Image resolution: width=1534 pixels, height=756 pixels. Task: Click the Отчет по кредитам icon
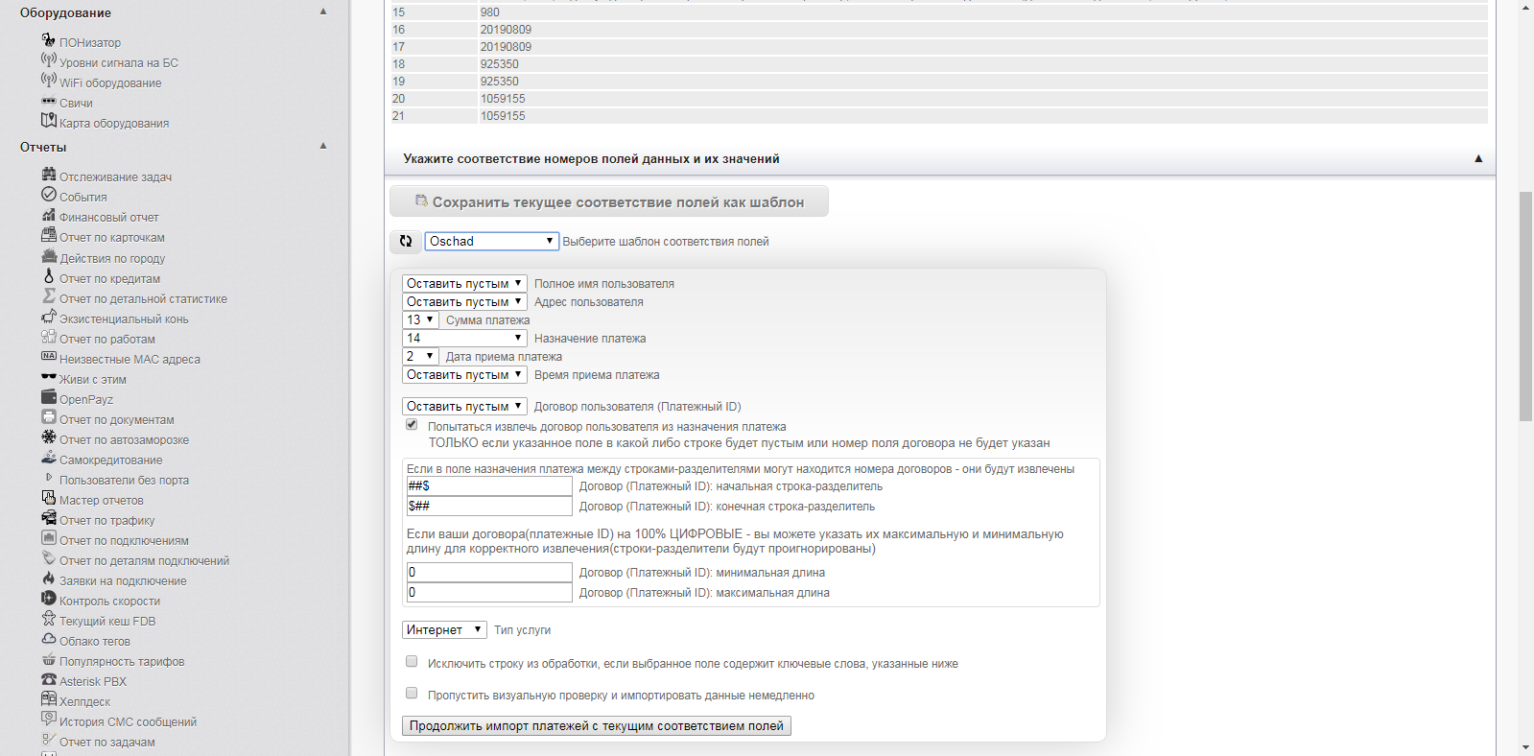[48, 276]
